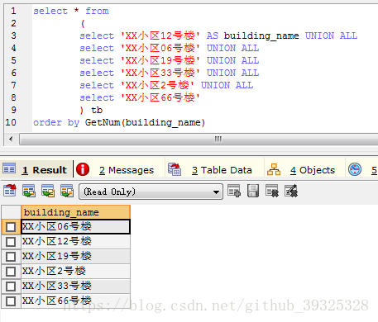Viewport: 378px width, 322px height.
Task: Click the third result toolbar grid icon
Action: click(48, 191)
